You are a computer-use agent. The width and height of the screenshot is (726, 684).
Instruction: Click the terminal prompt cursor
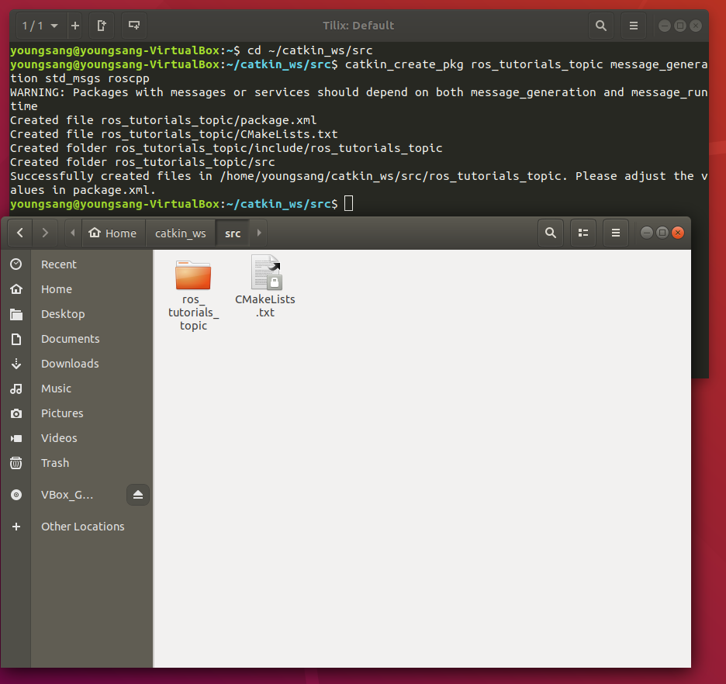pyautogui.click(x=349, y=204)
